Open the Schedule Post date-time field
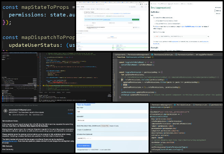The height and width of the screenshot is (154, 224). tap(112, 138)
